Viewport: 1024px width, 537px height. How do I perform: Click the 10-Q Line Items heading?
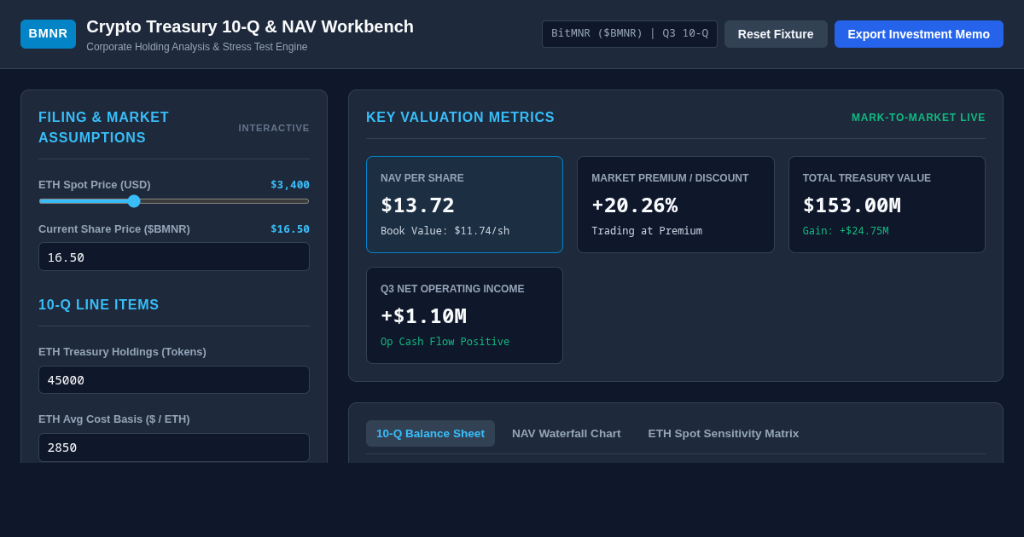click(99, 305)
